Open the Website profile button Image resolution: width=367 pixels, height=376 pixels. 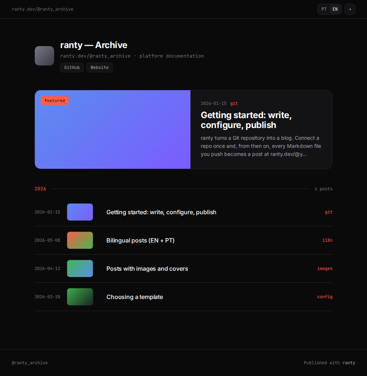click(x=99, y=67)
